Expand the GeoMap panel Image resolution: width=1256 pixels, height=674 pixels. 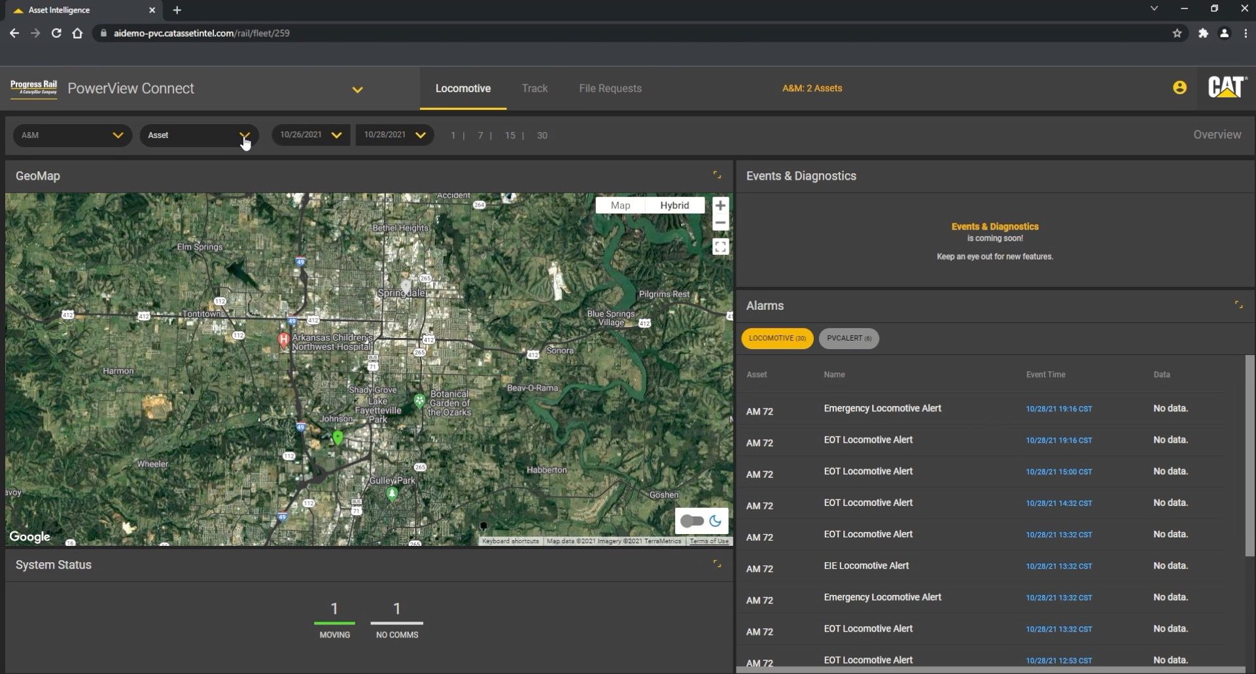718,175
